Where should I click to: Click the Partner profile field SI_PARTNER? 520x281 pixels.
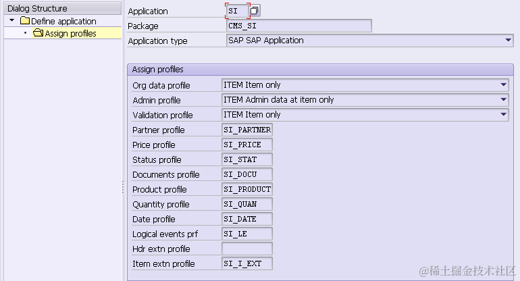(247, 130)
